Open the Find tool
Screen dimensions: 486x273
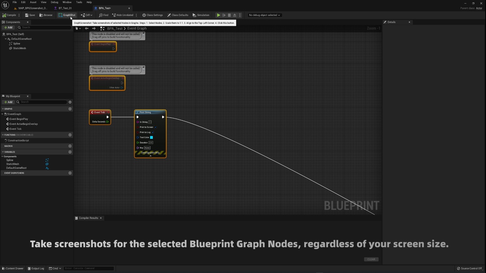(104, 15)
